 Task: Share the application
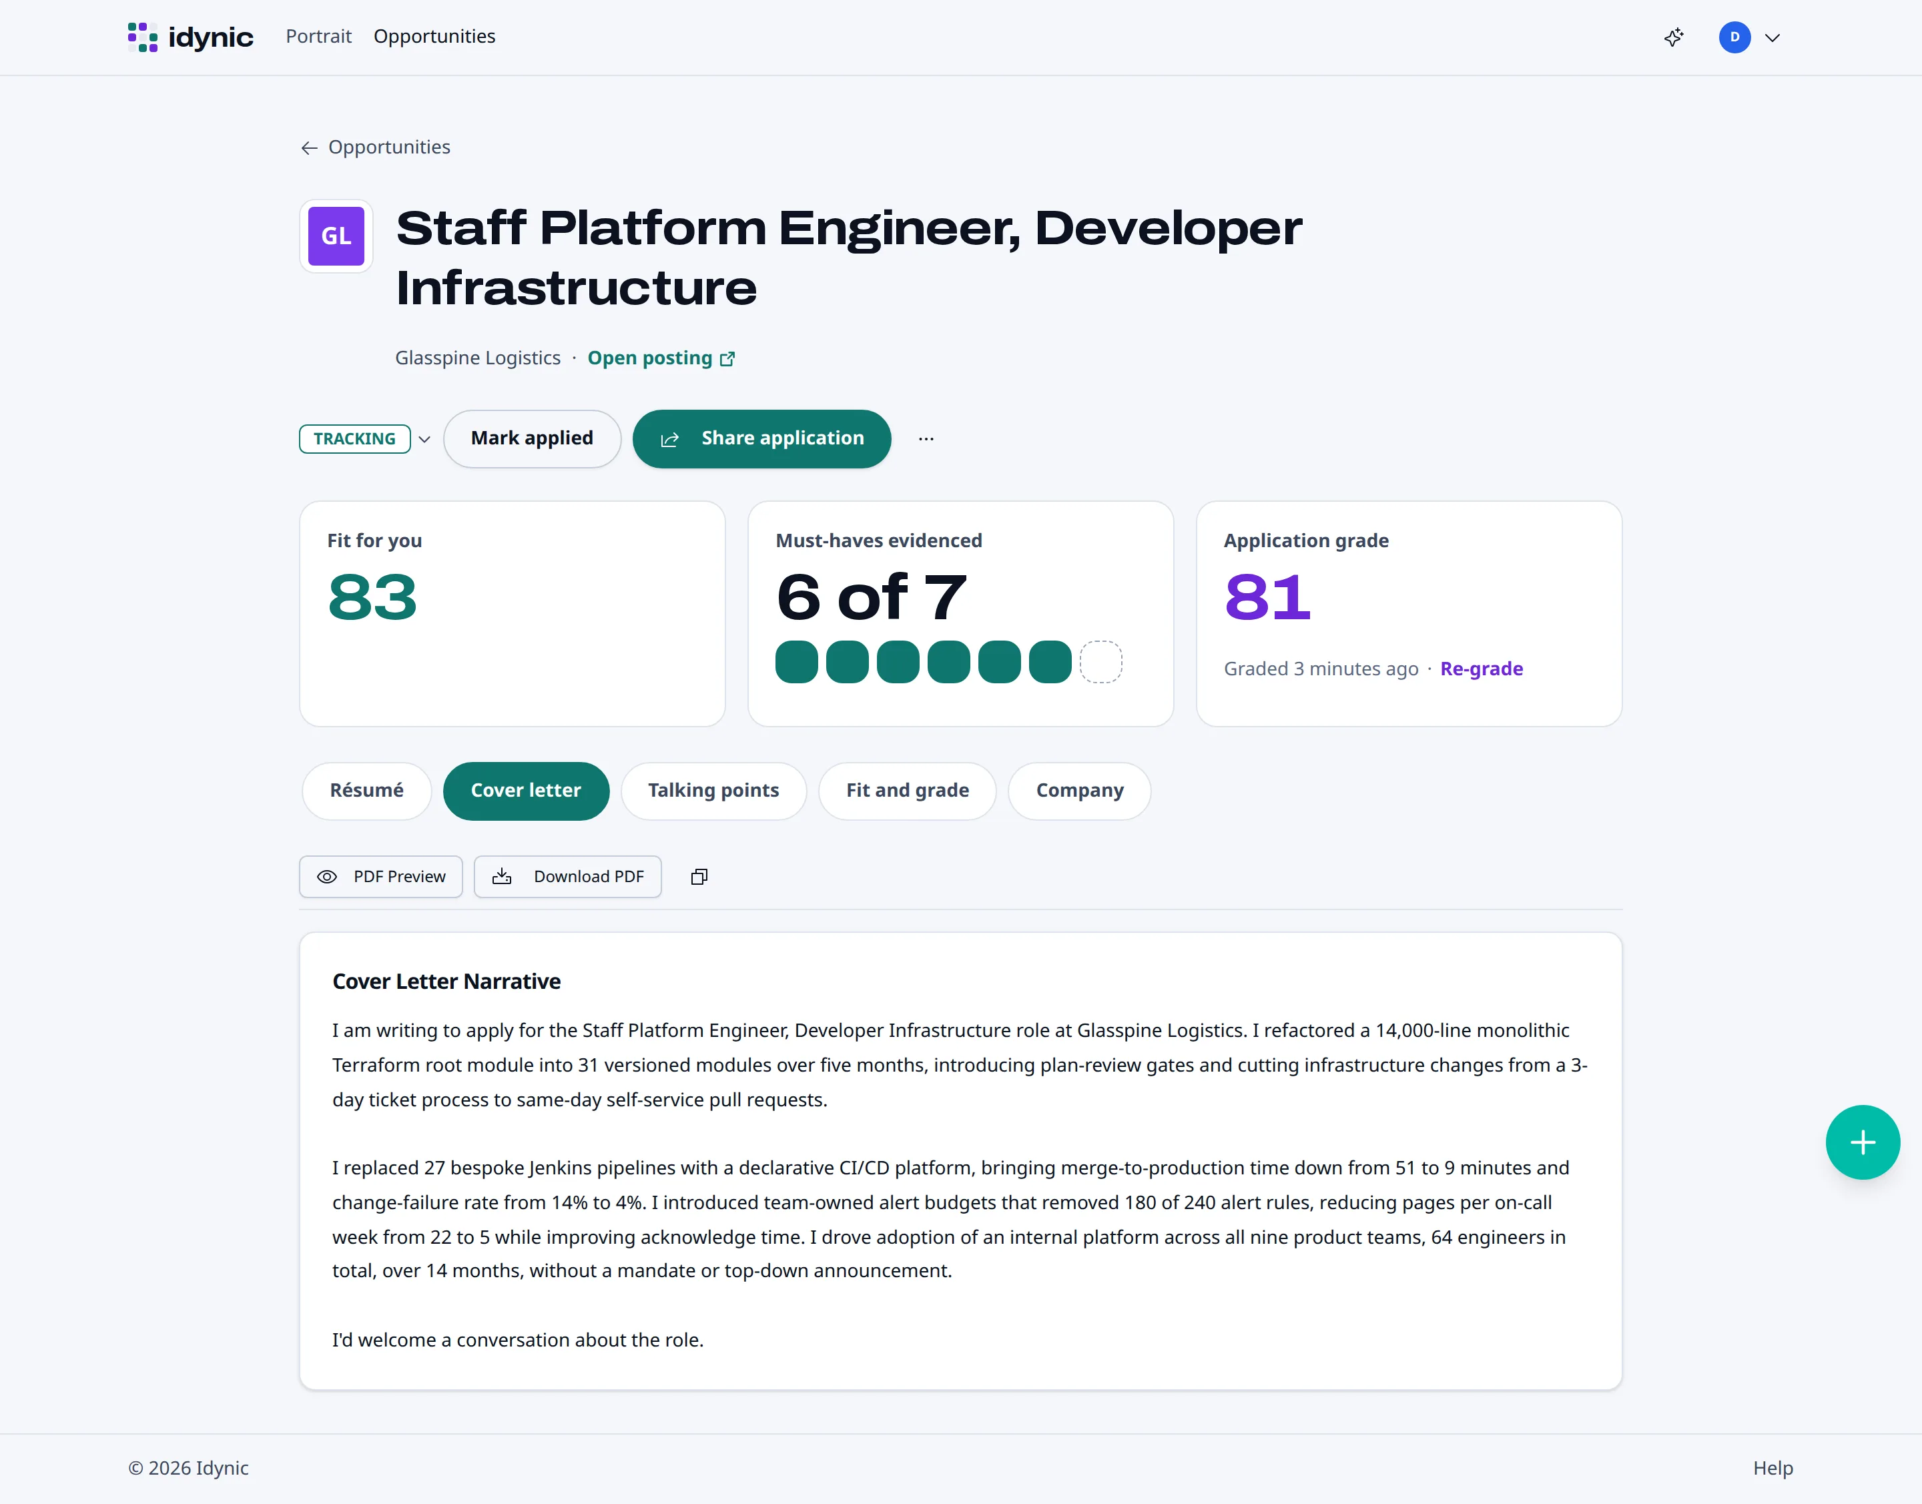762,438
